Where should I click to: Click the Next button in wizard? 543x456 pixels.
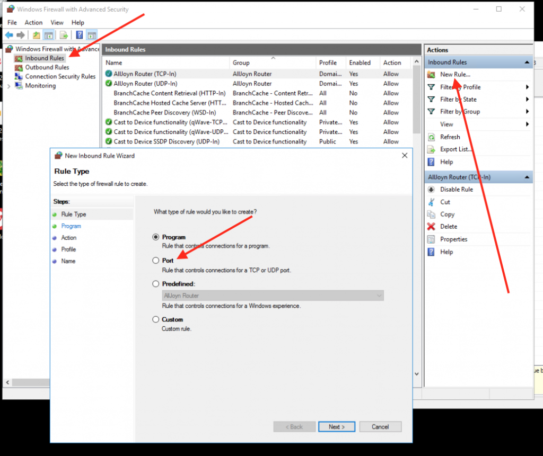point(337,427)
